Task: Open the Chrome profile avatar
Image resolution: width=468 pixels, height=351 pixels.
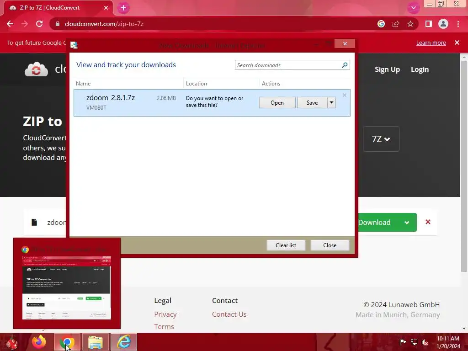Action: click(443, 24)
